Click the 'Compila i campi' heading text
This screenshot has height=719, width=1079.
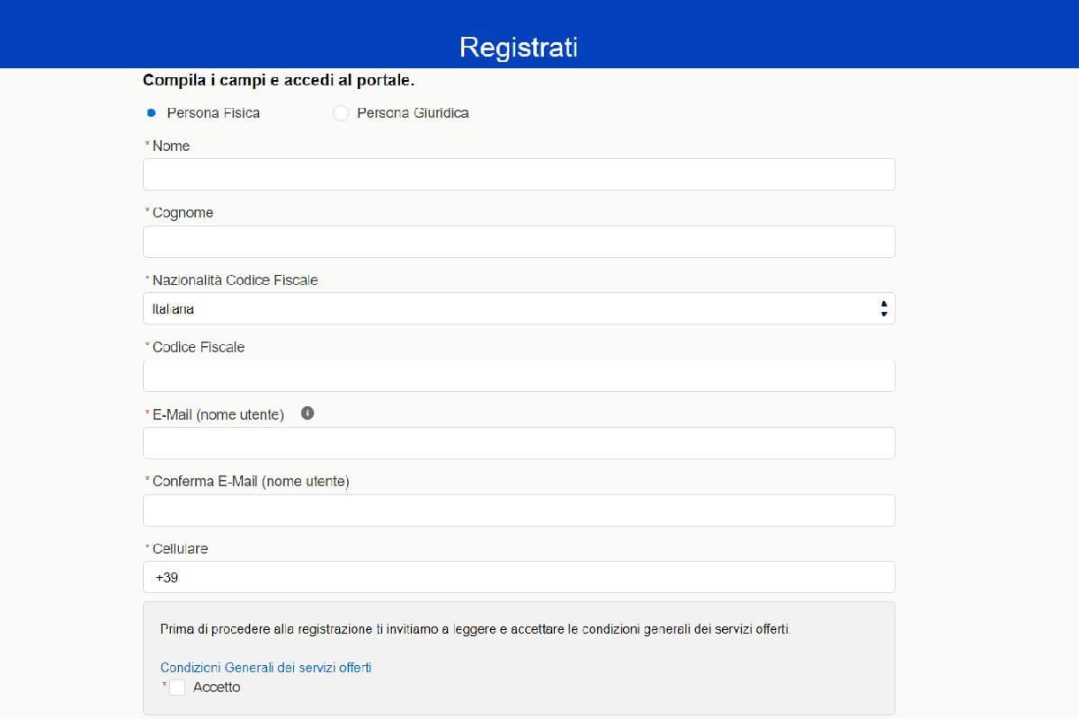coord(278,80)
